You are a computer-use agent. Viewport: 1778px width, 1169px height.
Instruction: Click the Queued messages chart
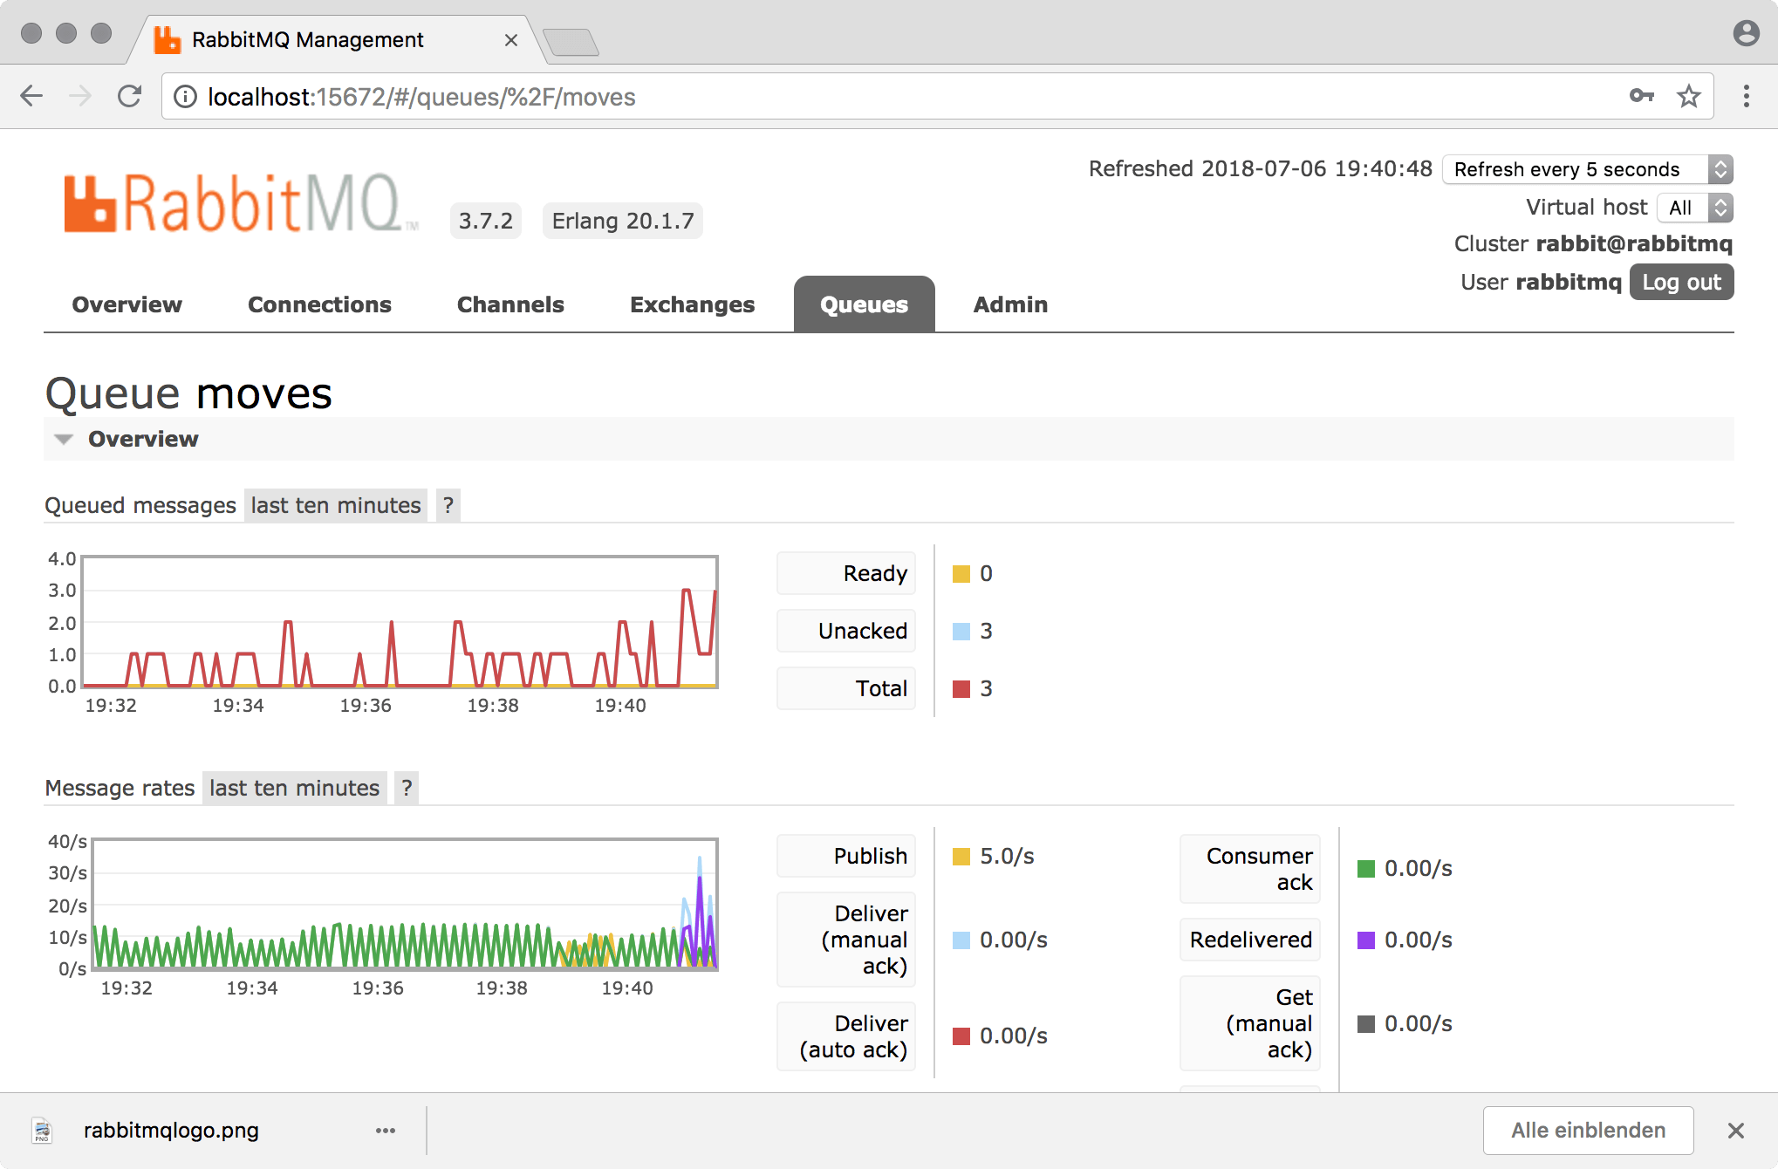click(400, 622)
